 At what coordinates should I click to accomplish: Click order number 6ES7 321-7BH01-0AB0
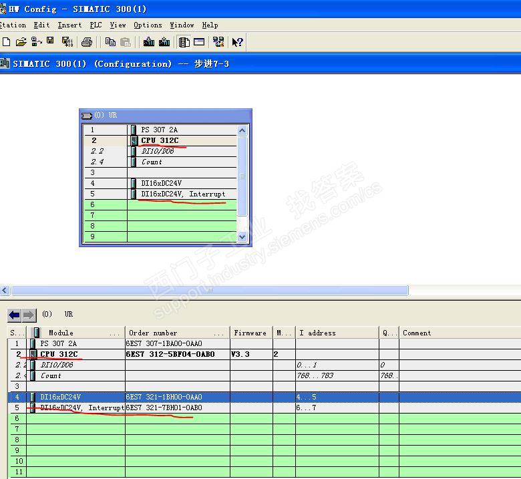(164, 408)
